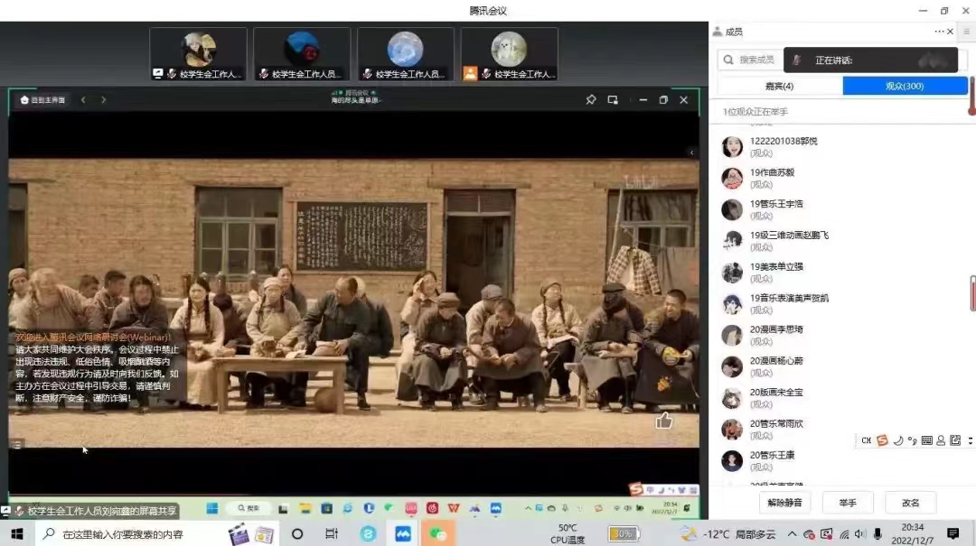The width and height of the screenshot is (976, 546).
Task: Click the Sogou S icon on the IME toolbar
Action: [882, 440]
